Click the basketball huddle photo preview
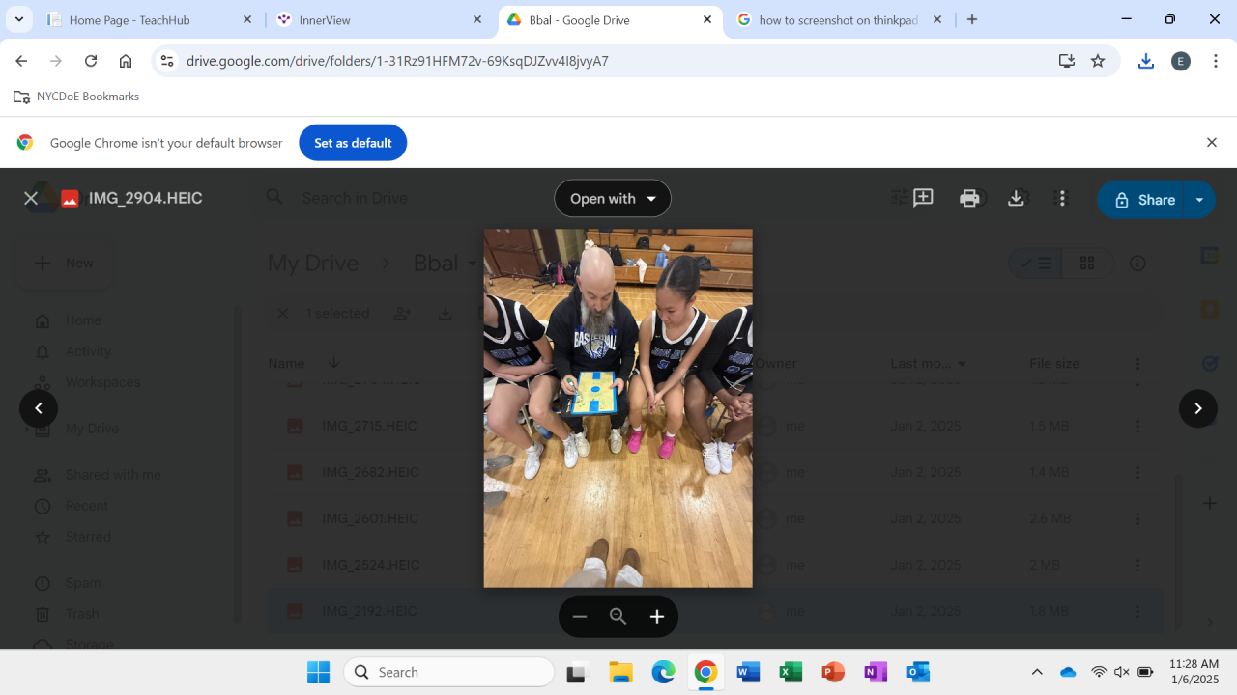1237x695 pixels. click(618, 408)
